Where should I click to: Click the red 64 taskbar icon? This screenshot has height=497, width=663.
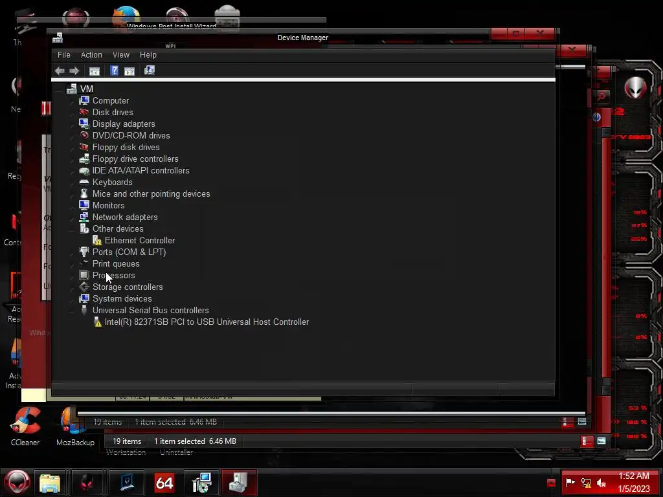(x=164, y=483)
